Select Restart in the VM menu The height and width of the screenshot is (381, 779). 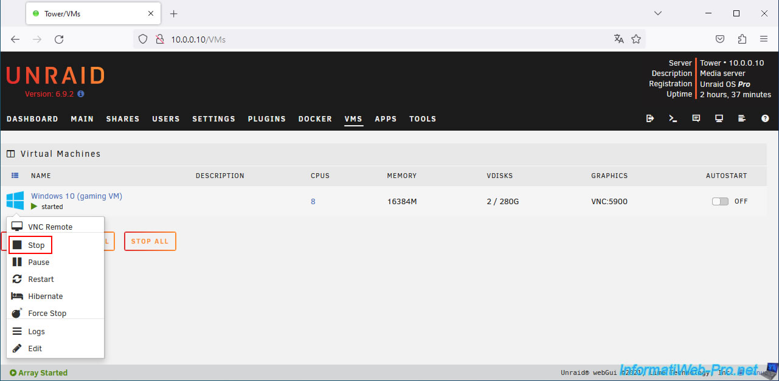pos(33,279)
